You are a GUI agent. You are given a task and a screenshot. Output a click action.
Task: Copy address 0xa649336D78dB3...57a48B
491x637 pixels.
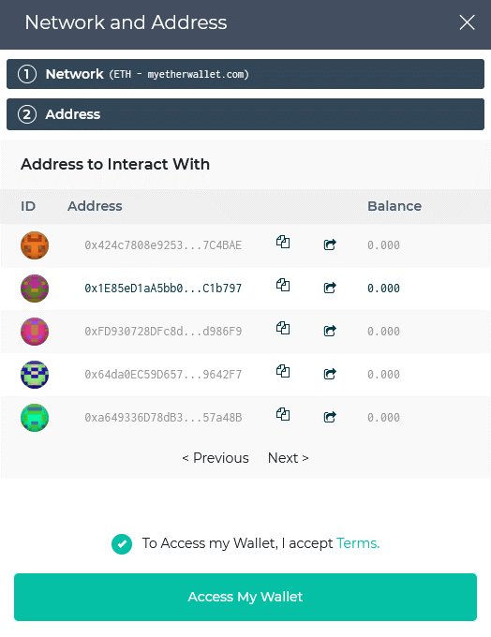pos(283,414)
